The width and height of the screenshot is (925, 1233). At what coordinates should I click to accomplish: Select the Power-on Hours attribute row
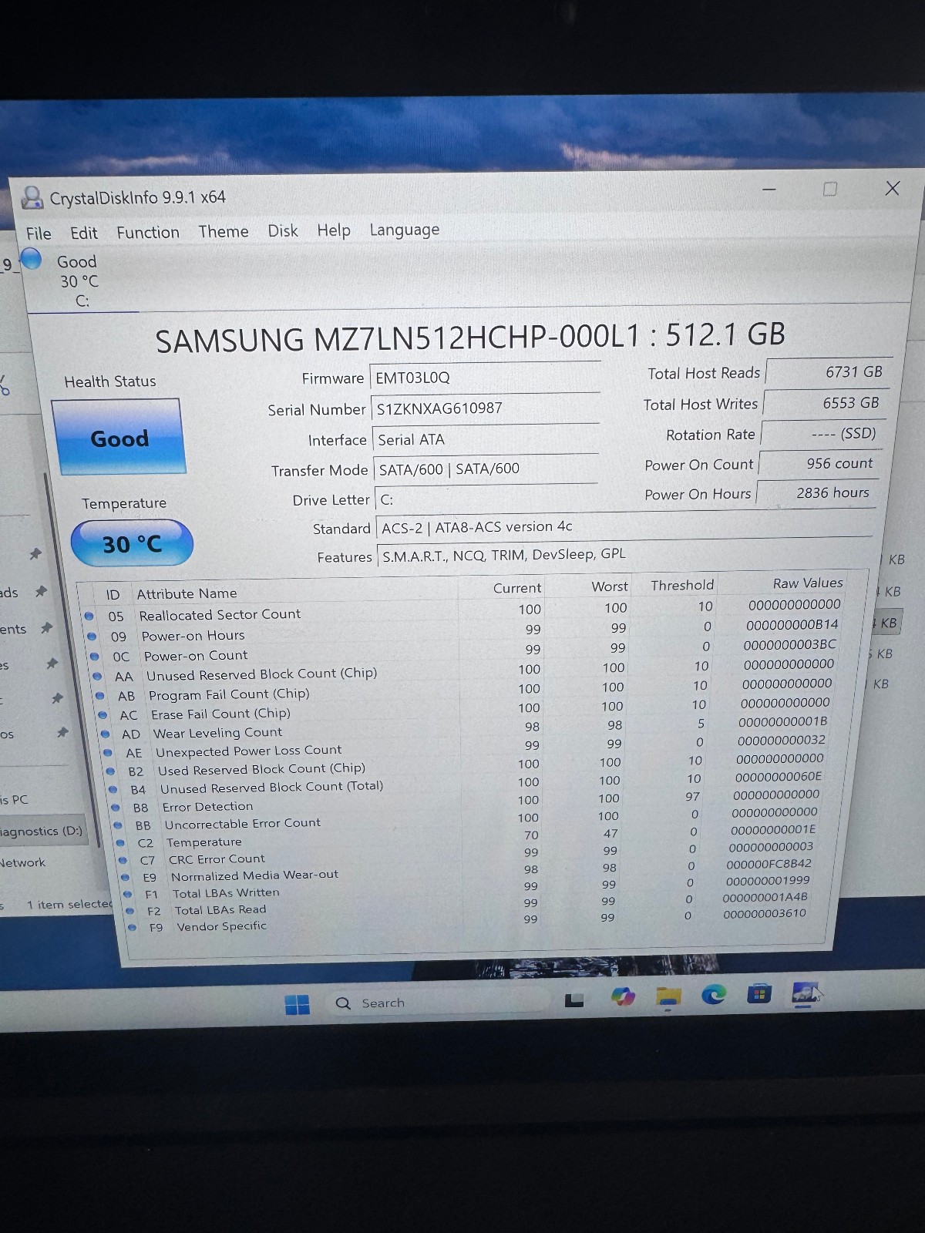tap(462, 631)
